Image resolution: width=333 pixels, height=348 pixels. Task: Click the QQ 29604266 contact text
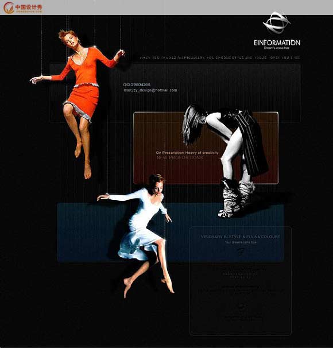point(137,84)
